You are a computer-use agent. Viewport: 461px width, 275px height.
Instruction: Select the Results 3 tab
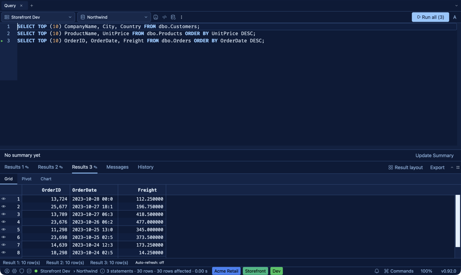82,167
